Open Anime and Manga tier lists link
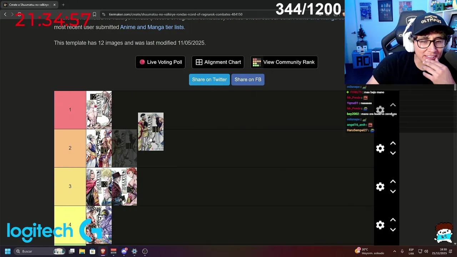Image resolution: width=457 pixels, height=257 pixels. click(x=152, y=27)
